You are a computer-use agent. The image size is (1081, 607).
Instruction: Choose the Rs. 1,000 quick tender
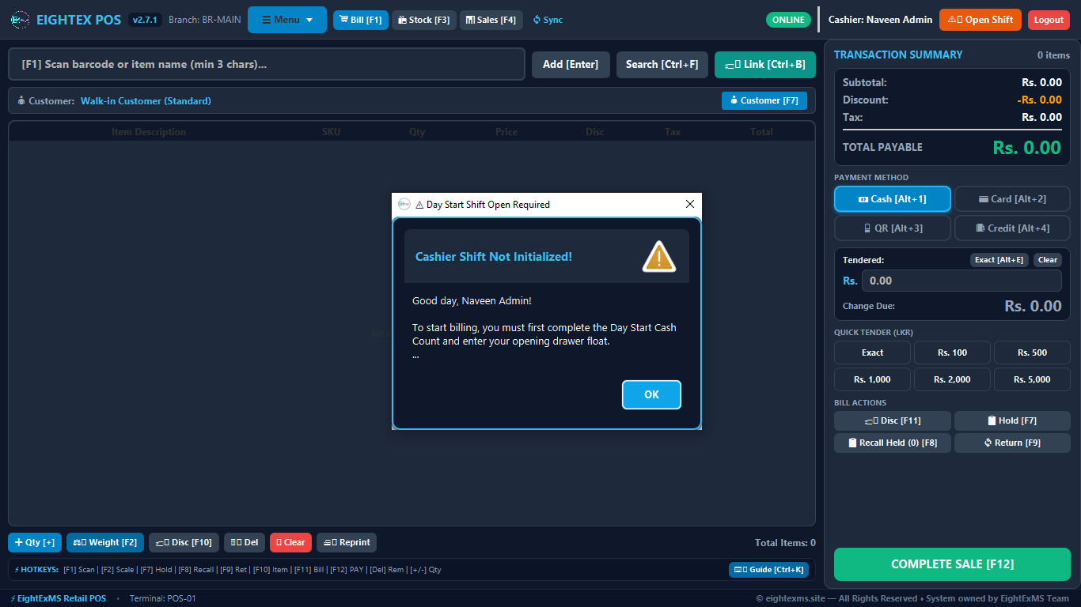tap(873, 379)
